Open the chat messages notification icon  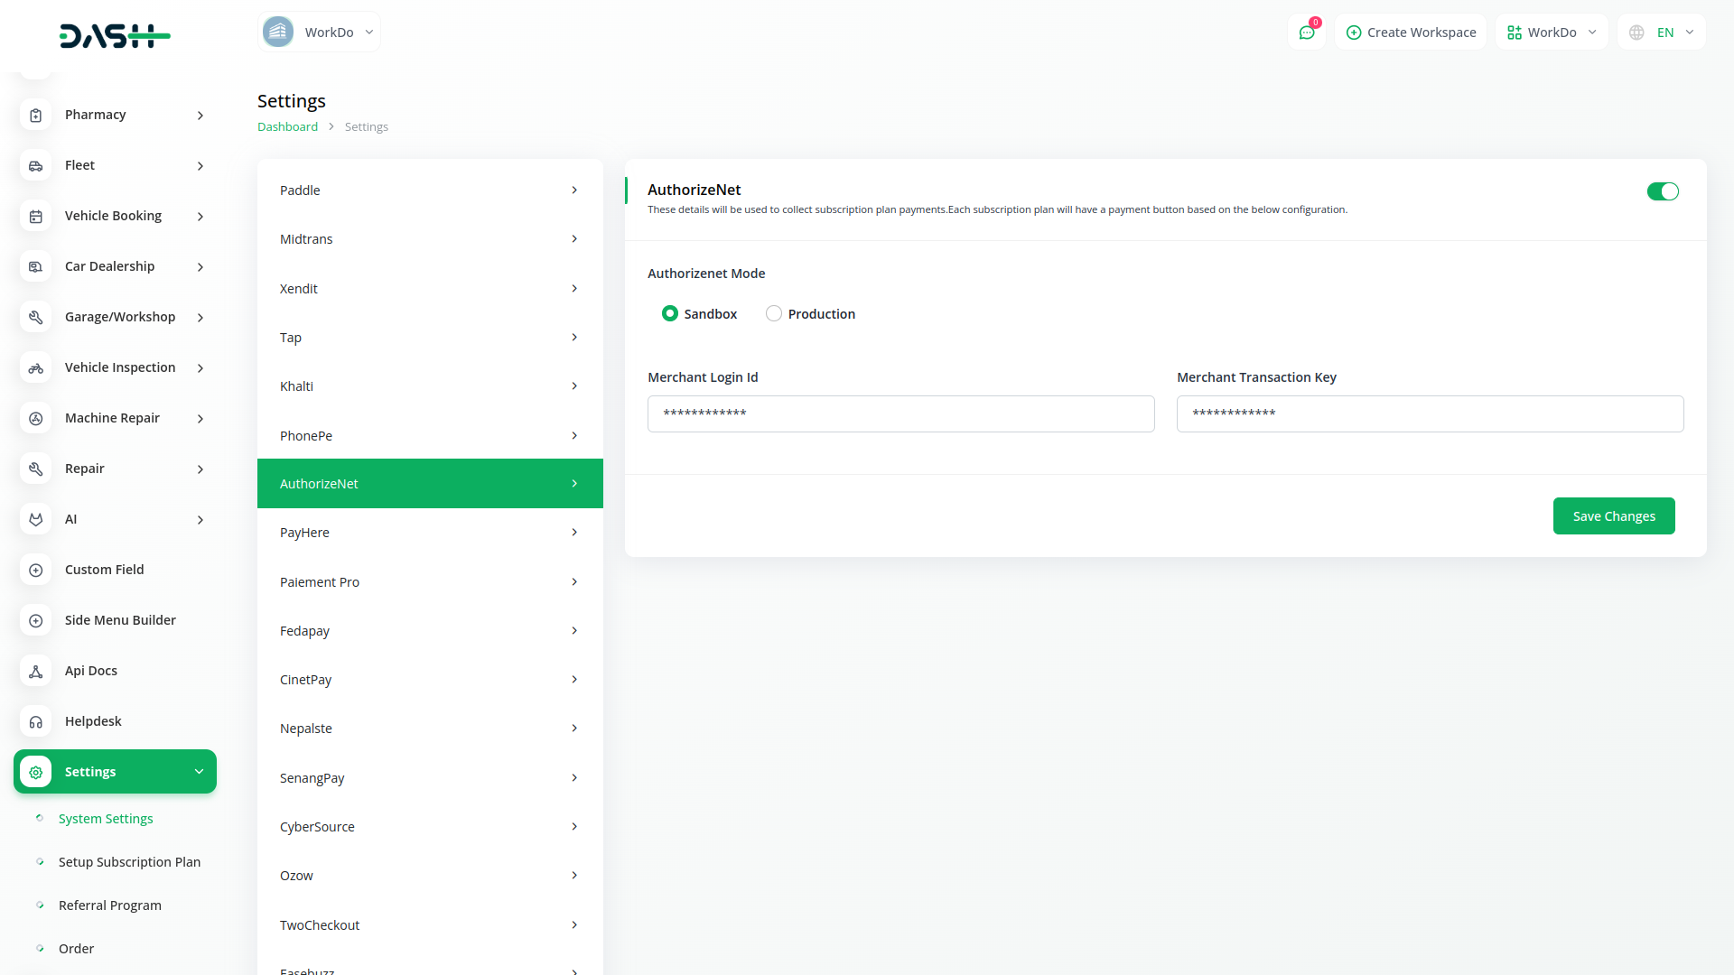pos(1306,32)
